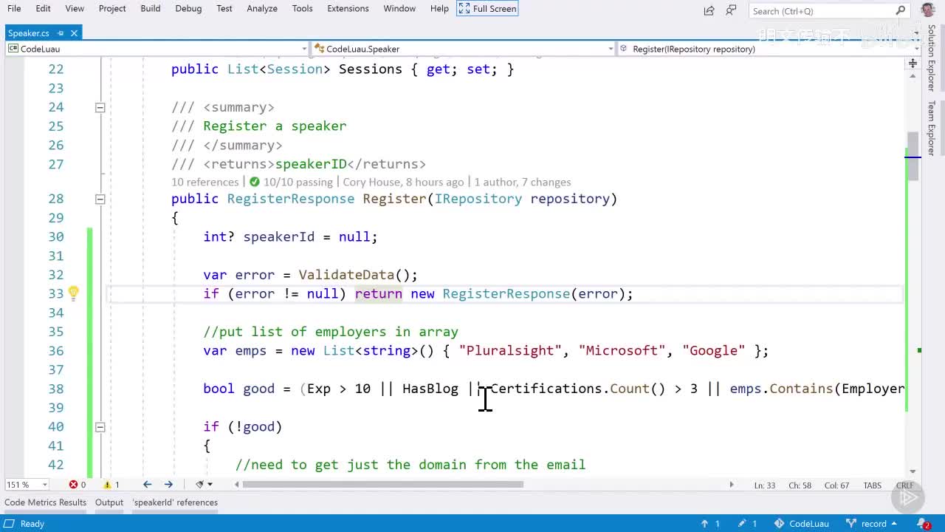The width and height of the screenshot is (945, 532).
Task: Click the vertical scrollbar down arrow
Action: tap(913, 471)
